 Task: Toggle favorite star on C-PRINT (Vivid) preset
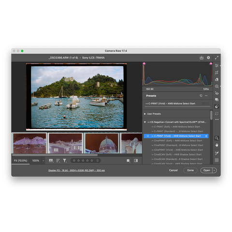(147, 136)
